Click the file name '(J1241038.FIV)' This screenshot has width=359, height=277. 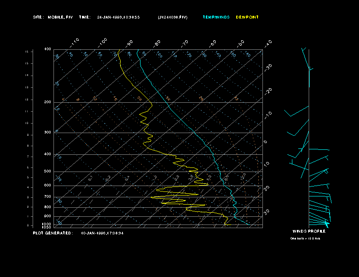coord(173,17)
